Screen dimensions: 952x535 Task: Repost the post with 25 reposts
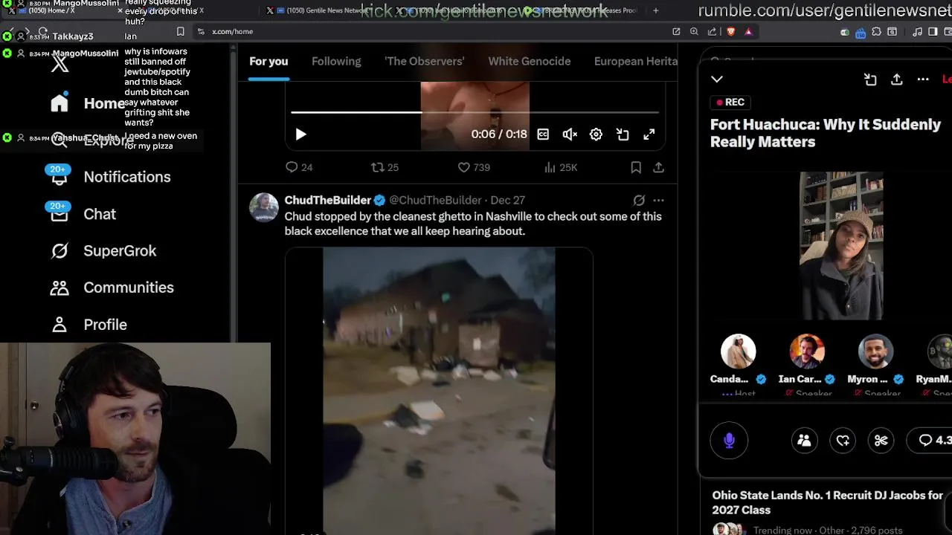(x=385, y=167)
